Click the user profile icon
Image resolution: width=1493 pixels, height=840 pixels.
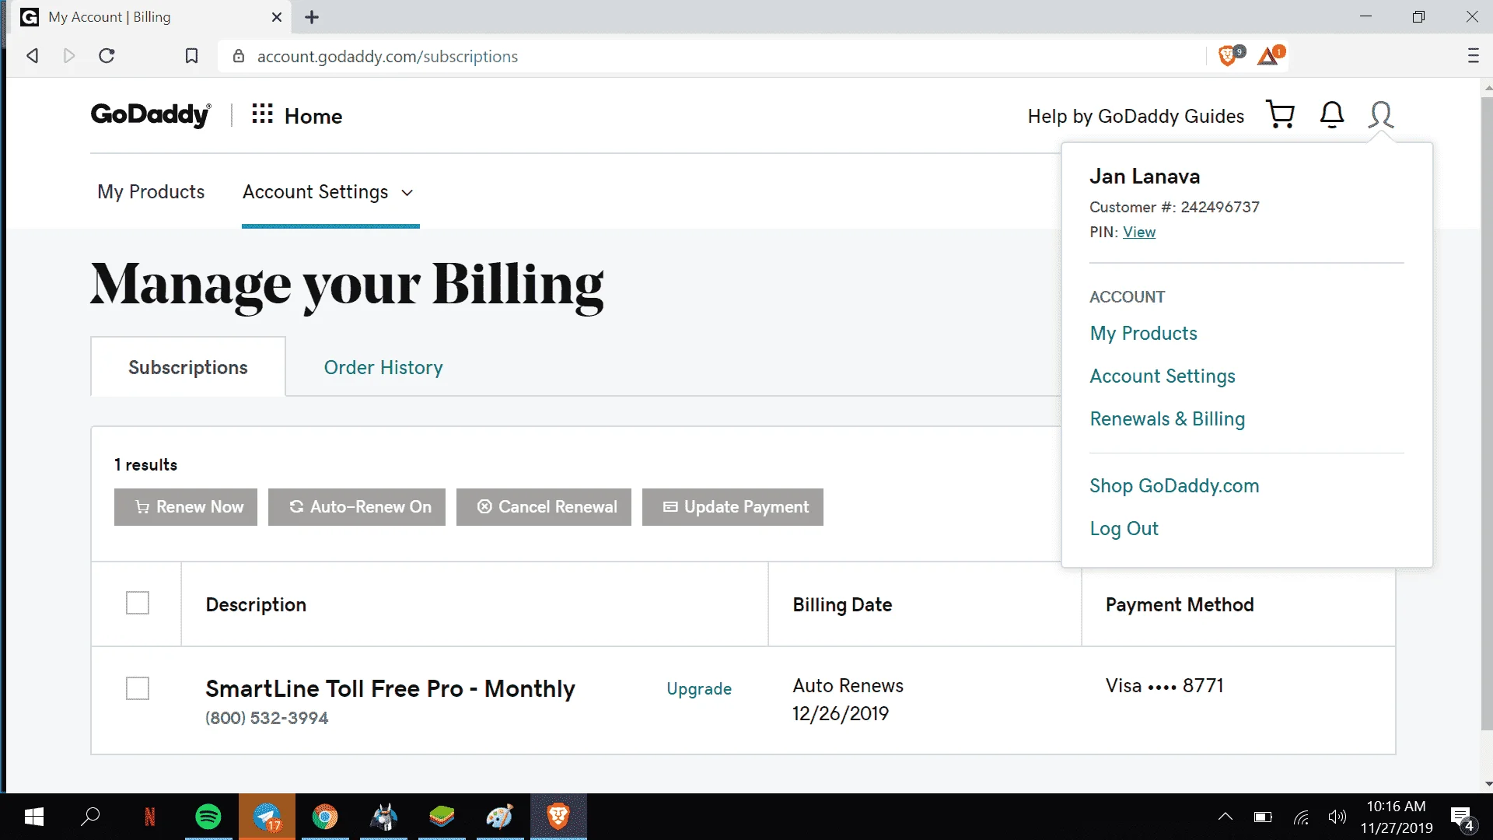point(1381,115)
